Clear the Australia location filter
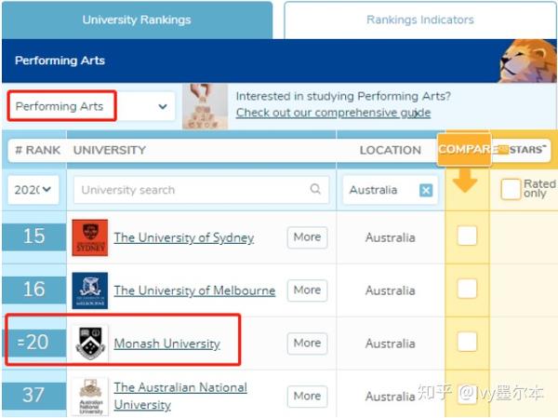The width and height of the screenshot is (558, 418). click(x=426, y=190)
